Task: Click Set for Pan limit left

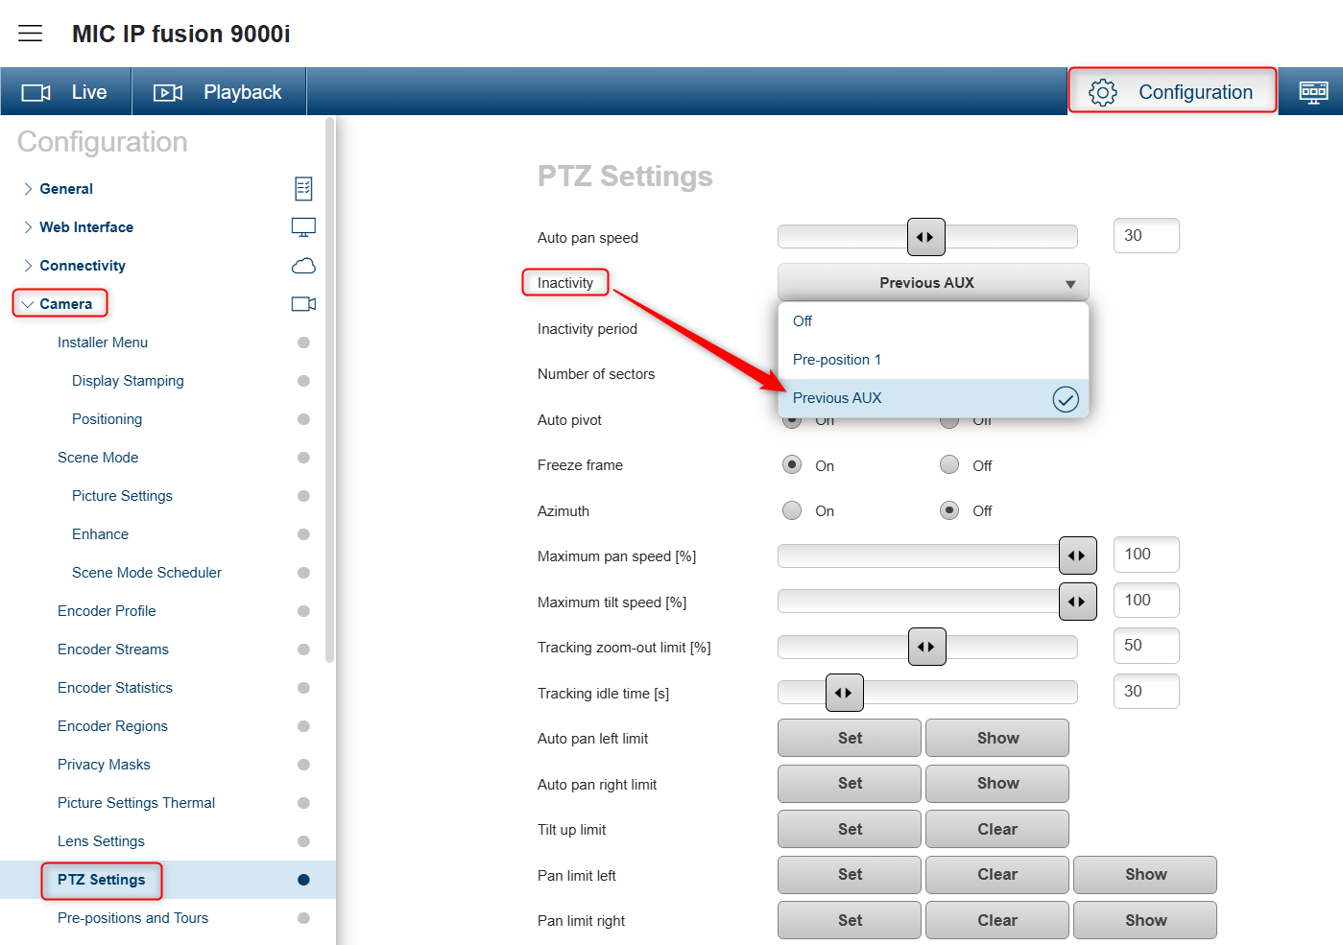Action: pyautogui.click(x=850, y=875)
